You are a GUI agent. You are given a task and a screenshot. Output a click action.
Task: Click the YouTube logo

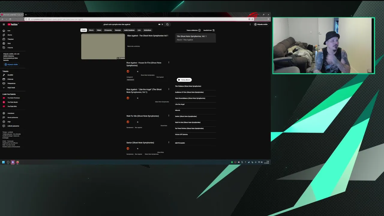pos(13,24)
